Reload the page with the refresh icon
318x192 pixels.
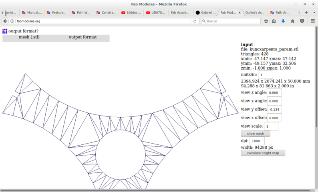click(x=195, y=21)
